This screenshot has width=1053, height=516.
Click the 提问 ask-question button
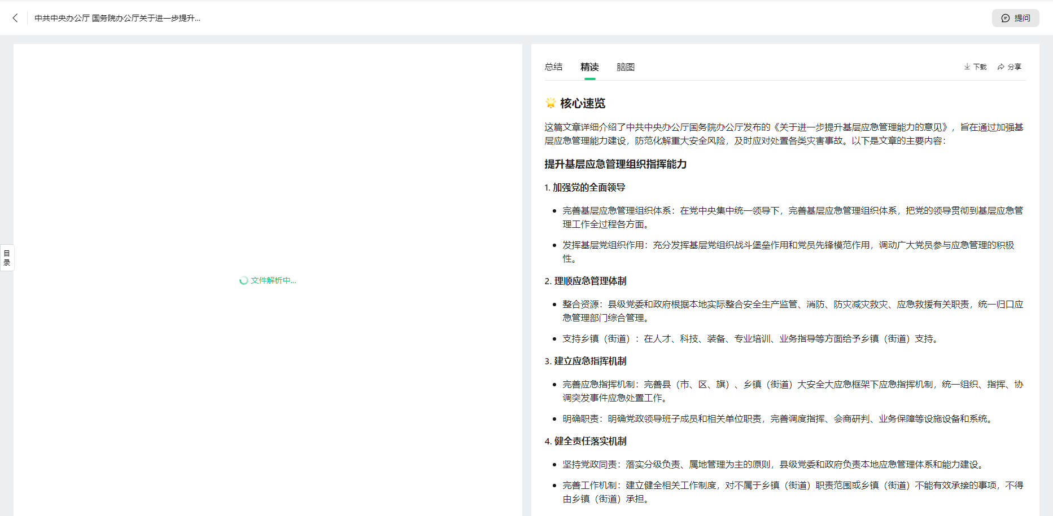click(x=1015, y=18)
